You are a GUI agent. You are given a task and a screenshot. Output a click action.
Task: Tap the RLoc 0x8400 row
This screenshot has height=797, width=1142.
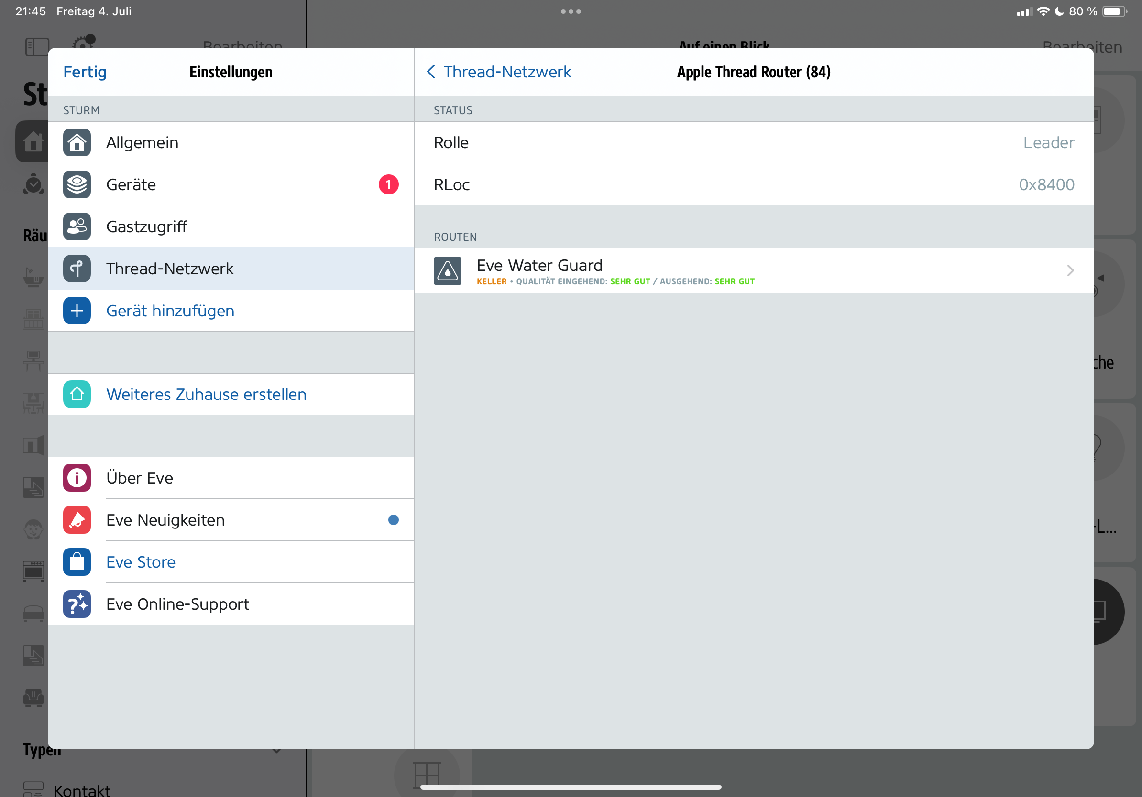point(754,184)
